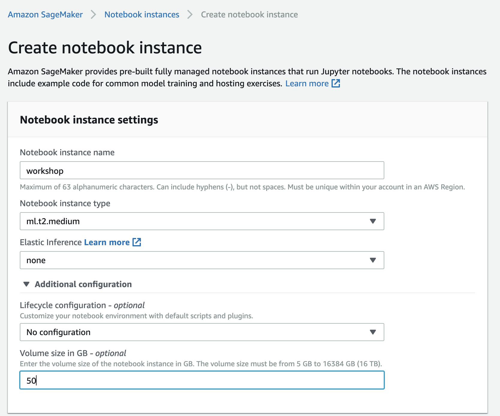The width and height of the screenshot is (500, 416).
Task: Focus the Volume size in GB field
Action: click(202, 380)
